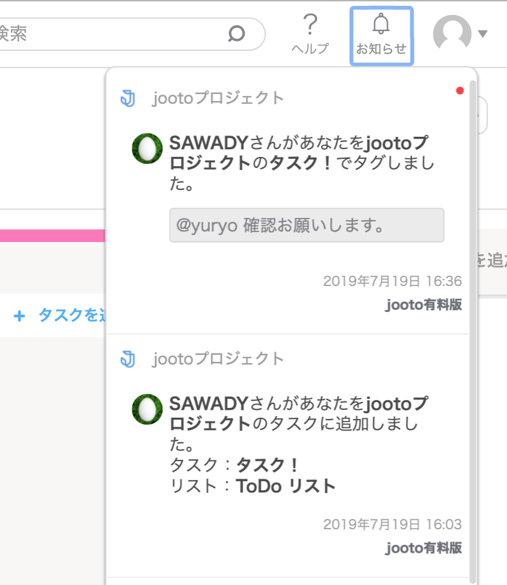Click jooto有料版 label under 16:36 notification
Screen dimensions: 507x585
[424, 305]
